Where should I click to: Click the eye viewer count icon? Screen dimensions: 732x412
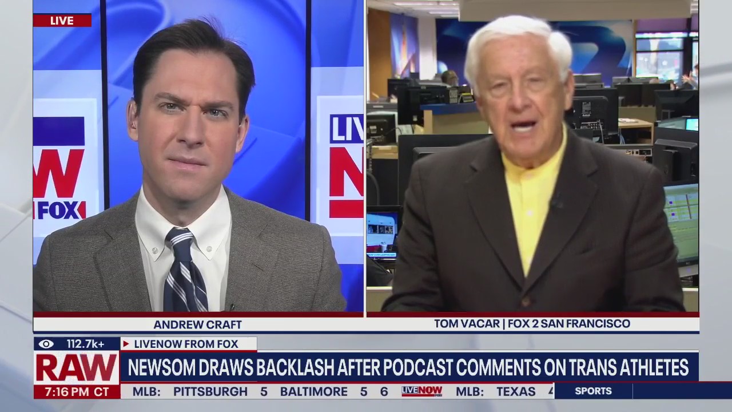(x=46, y=344)
